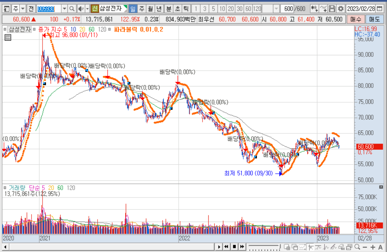Toggle the 거래량 volume legend checkbox
Viewport: 387px width, 252px height.
5,188
